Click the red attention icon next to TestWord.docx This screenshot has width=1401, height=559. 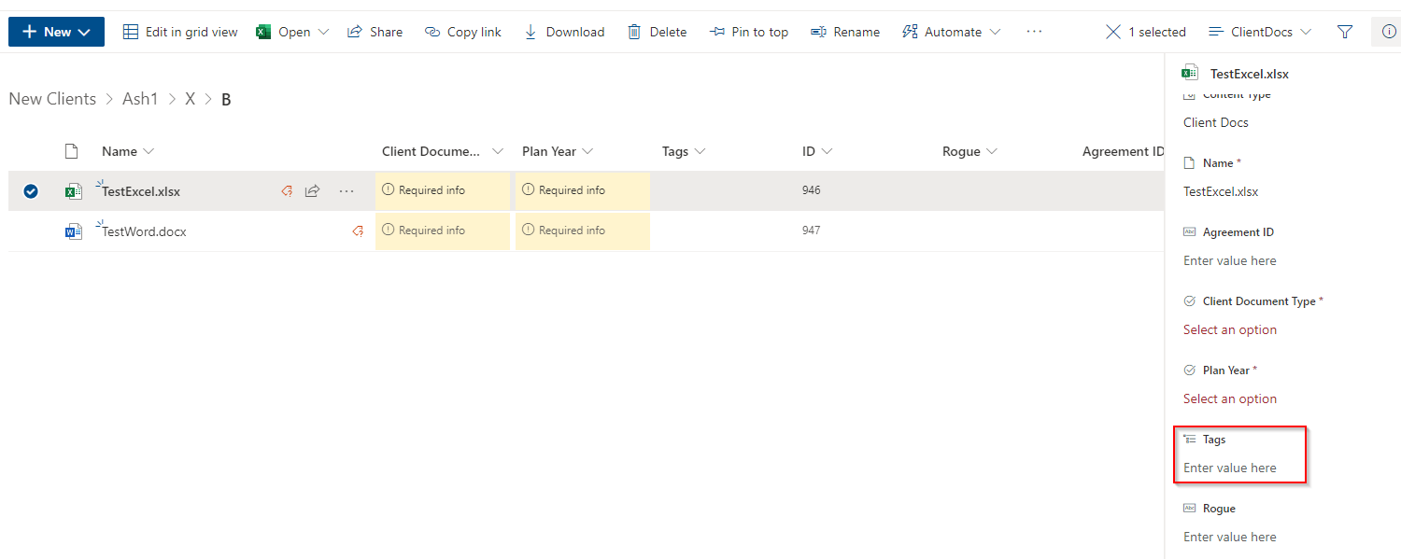358,231
